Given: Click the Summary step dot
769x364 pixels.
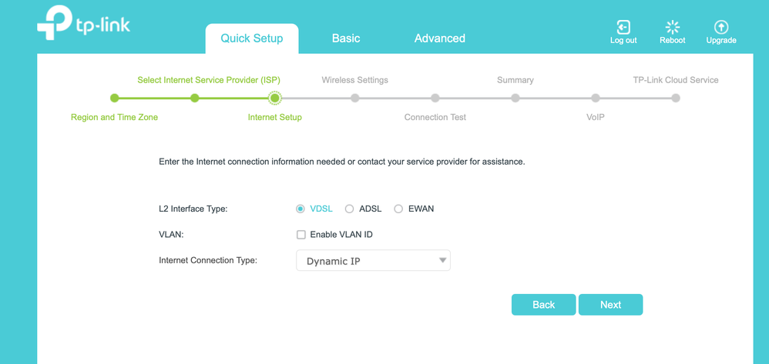Looking at the screenshot, I should (x=515, y=98).
